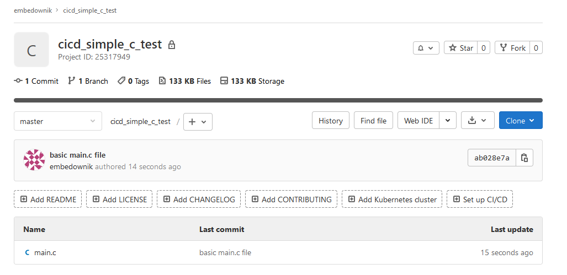567x275 pixels.
Task: Fork this repository
Action: tap(512, 48)
